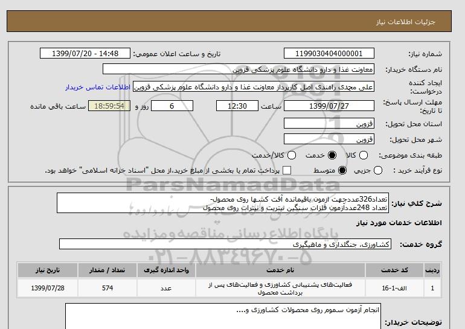The width and height of the screenshot is (465, 329).
Task: Select the کالا radio button
Action: click(x=364, y=155)
